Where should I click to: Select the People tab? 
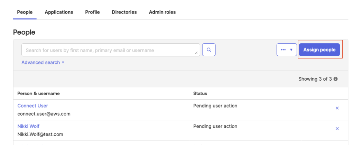(x=25, y=12)
